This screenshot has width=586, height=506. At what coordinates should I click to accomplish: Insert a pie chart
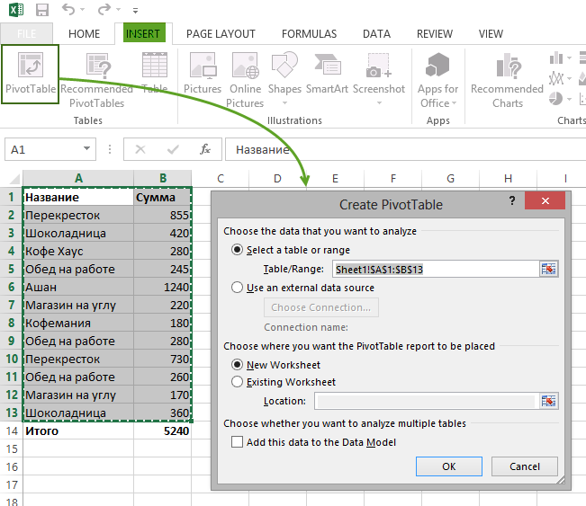556,99
